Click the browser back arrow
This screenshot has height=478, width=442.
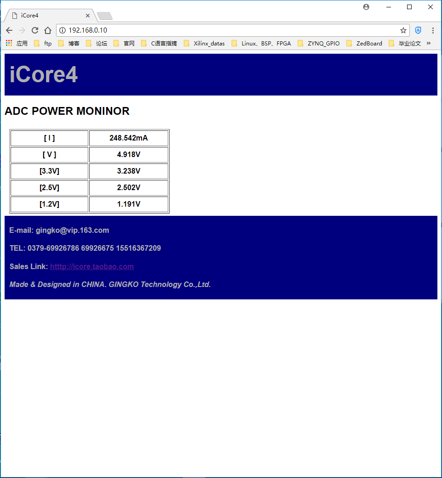tap(9, 30)
